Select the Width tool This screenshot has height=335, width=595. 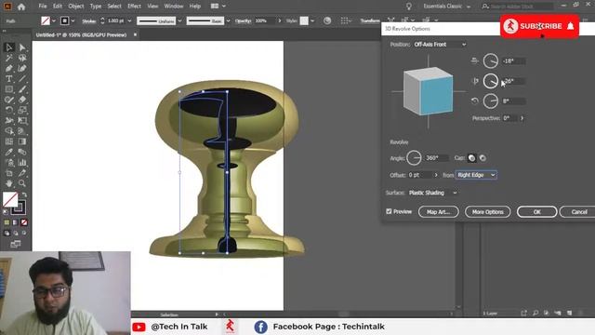point(9,121)
